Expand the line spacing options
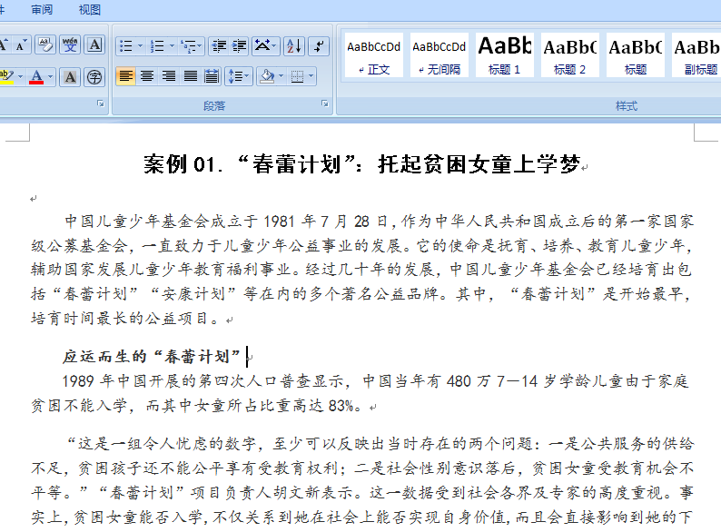This screenshot has height=532, width=721. click(x=239, y=76)
